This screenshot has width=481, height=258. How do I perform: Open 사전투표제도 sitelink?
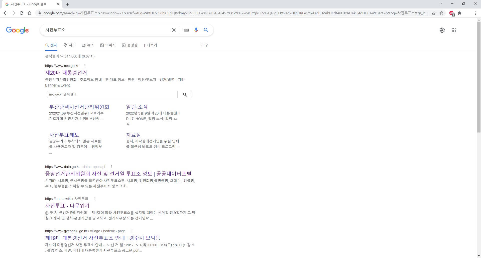click(64, 135)
